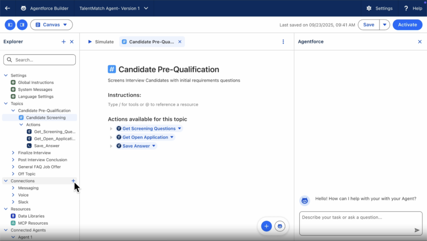This screenshot has width=427, height=241.
Task: Expand the Off Topic topic
Action: 13,174
